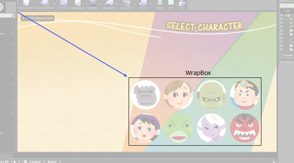294x163 pixels.
Task: Click the Content folder icon in path bar
Action: click(x=26, y=161)
